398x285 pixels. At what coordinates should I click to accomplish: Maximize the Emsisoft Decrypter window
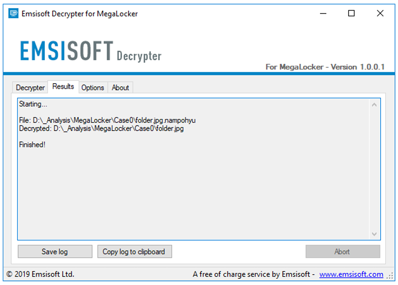[x=351, y=13]
